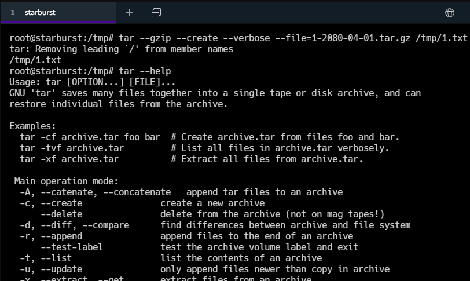Click 'test the archive volume label and exit'
Image resolution: width=470 pixels, height=281 pixels.
[x=259, y=247]
